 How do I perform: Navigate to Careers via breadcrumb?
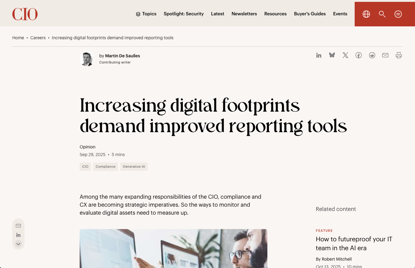[x=38, y=38]
